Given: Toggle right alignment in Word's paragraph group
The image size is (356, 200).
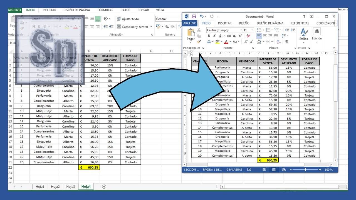Looking at the screenshot, I should (x=270, y=36).
